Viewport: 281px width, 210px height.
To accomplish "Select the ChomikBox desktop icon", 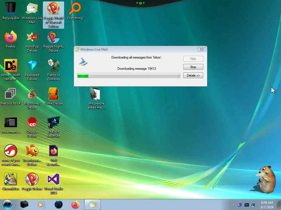I will [x=11, y=182].
